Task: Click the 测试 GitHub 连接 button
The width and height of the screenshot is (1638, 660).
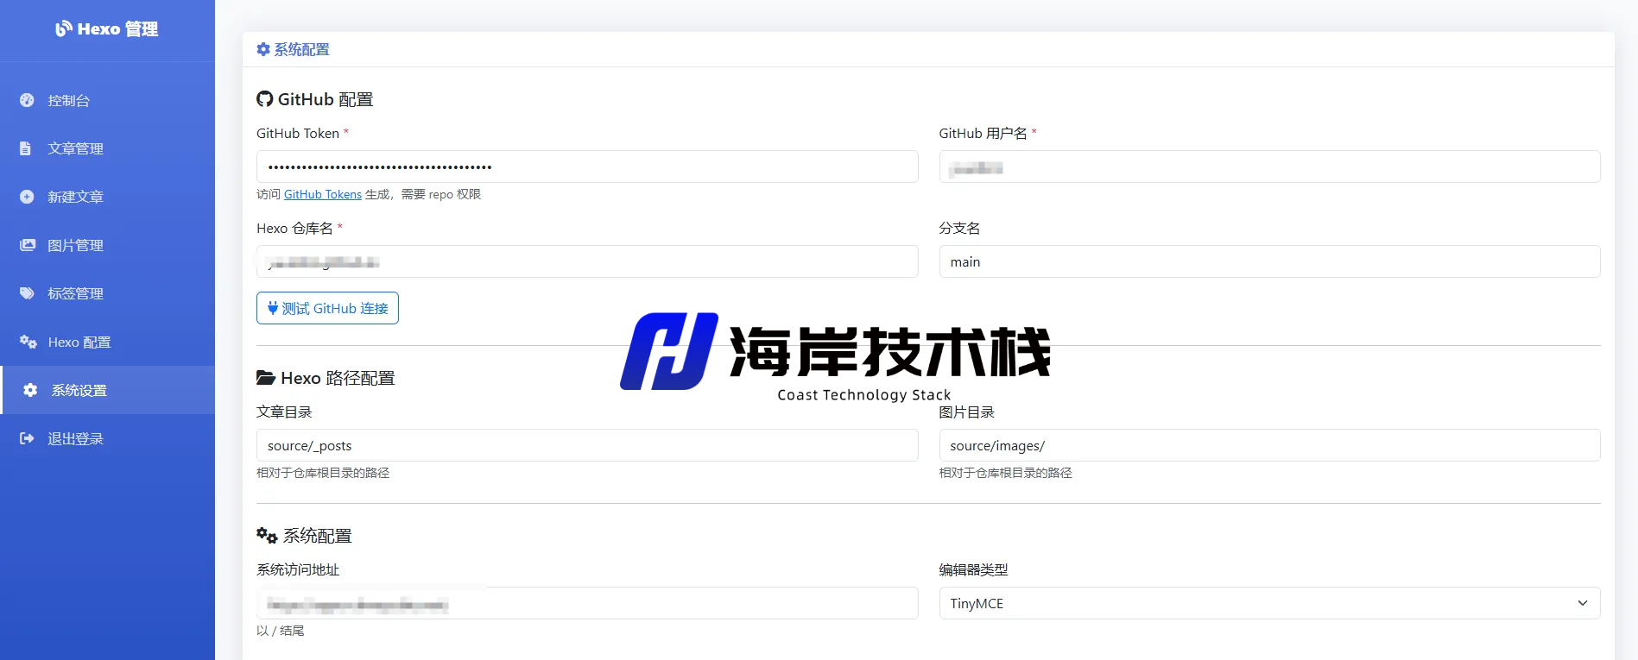Action: coord(327,308)
